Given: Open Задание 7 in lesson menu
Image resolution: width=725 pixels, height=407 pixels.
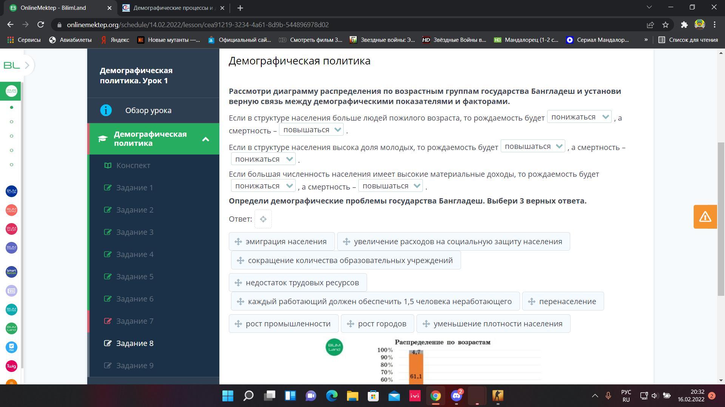Looking at the screenshot, I should point(134,321).
